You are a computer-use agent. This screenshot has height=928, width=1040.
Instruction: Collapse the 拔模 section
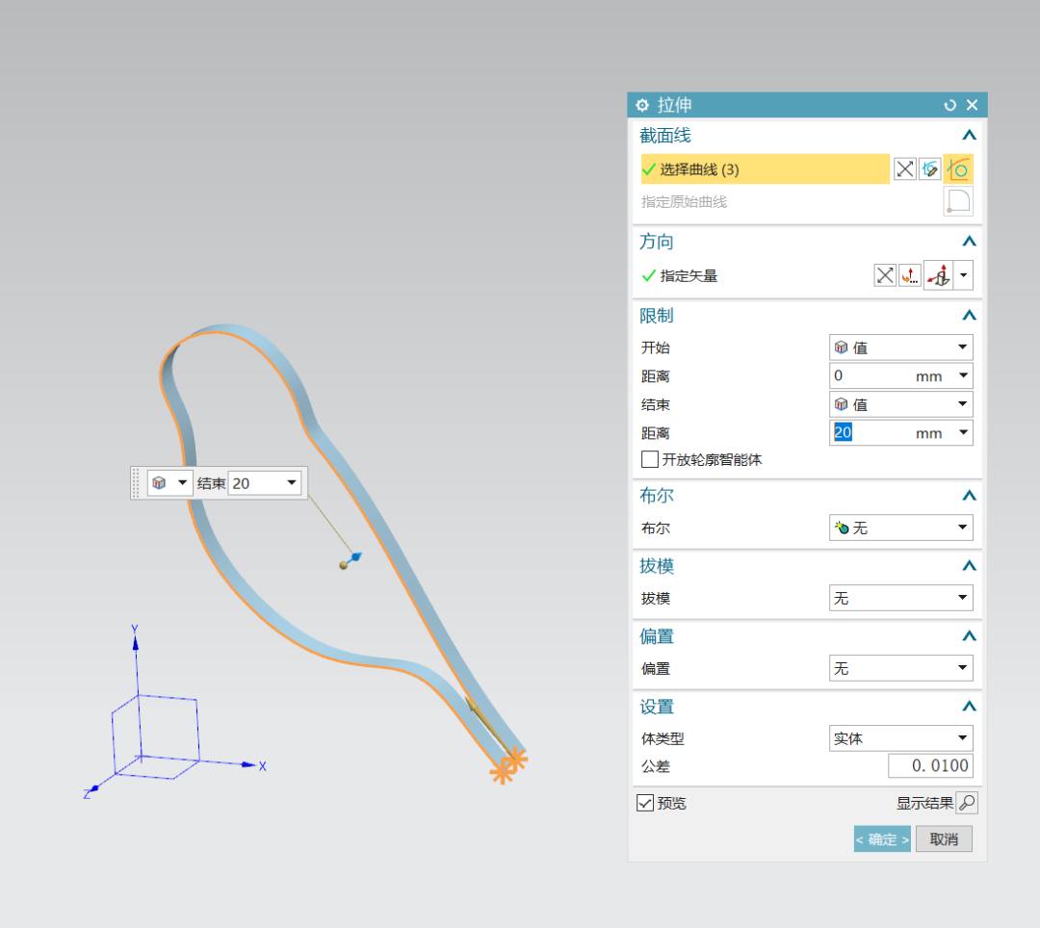pyautogui.click(x=969, y=566)
